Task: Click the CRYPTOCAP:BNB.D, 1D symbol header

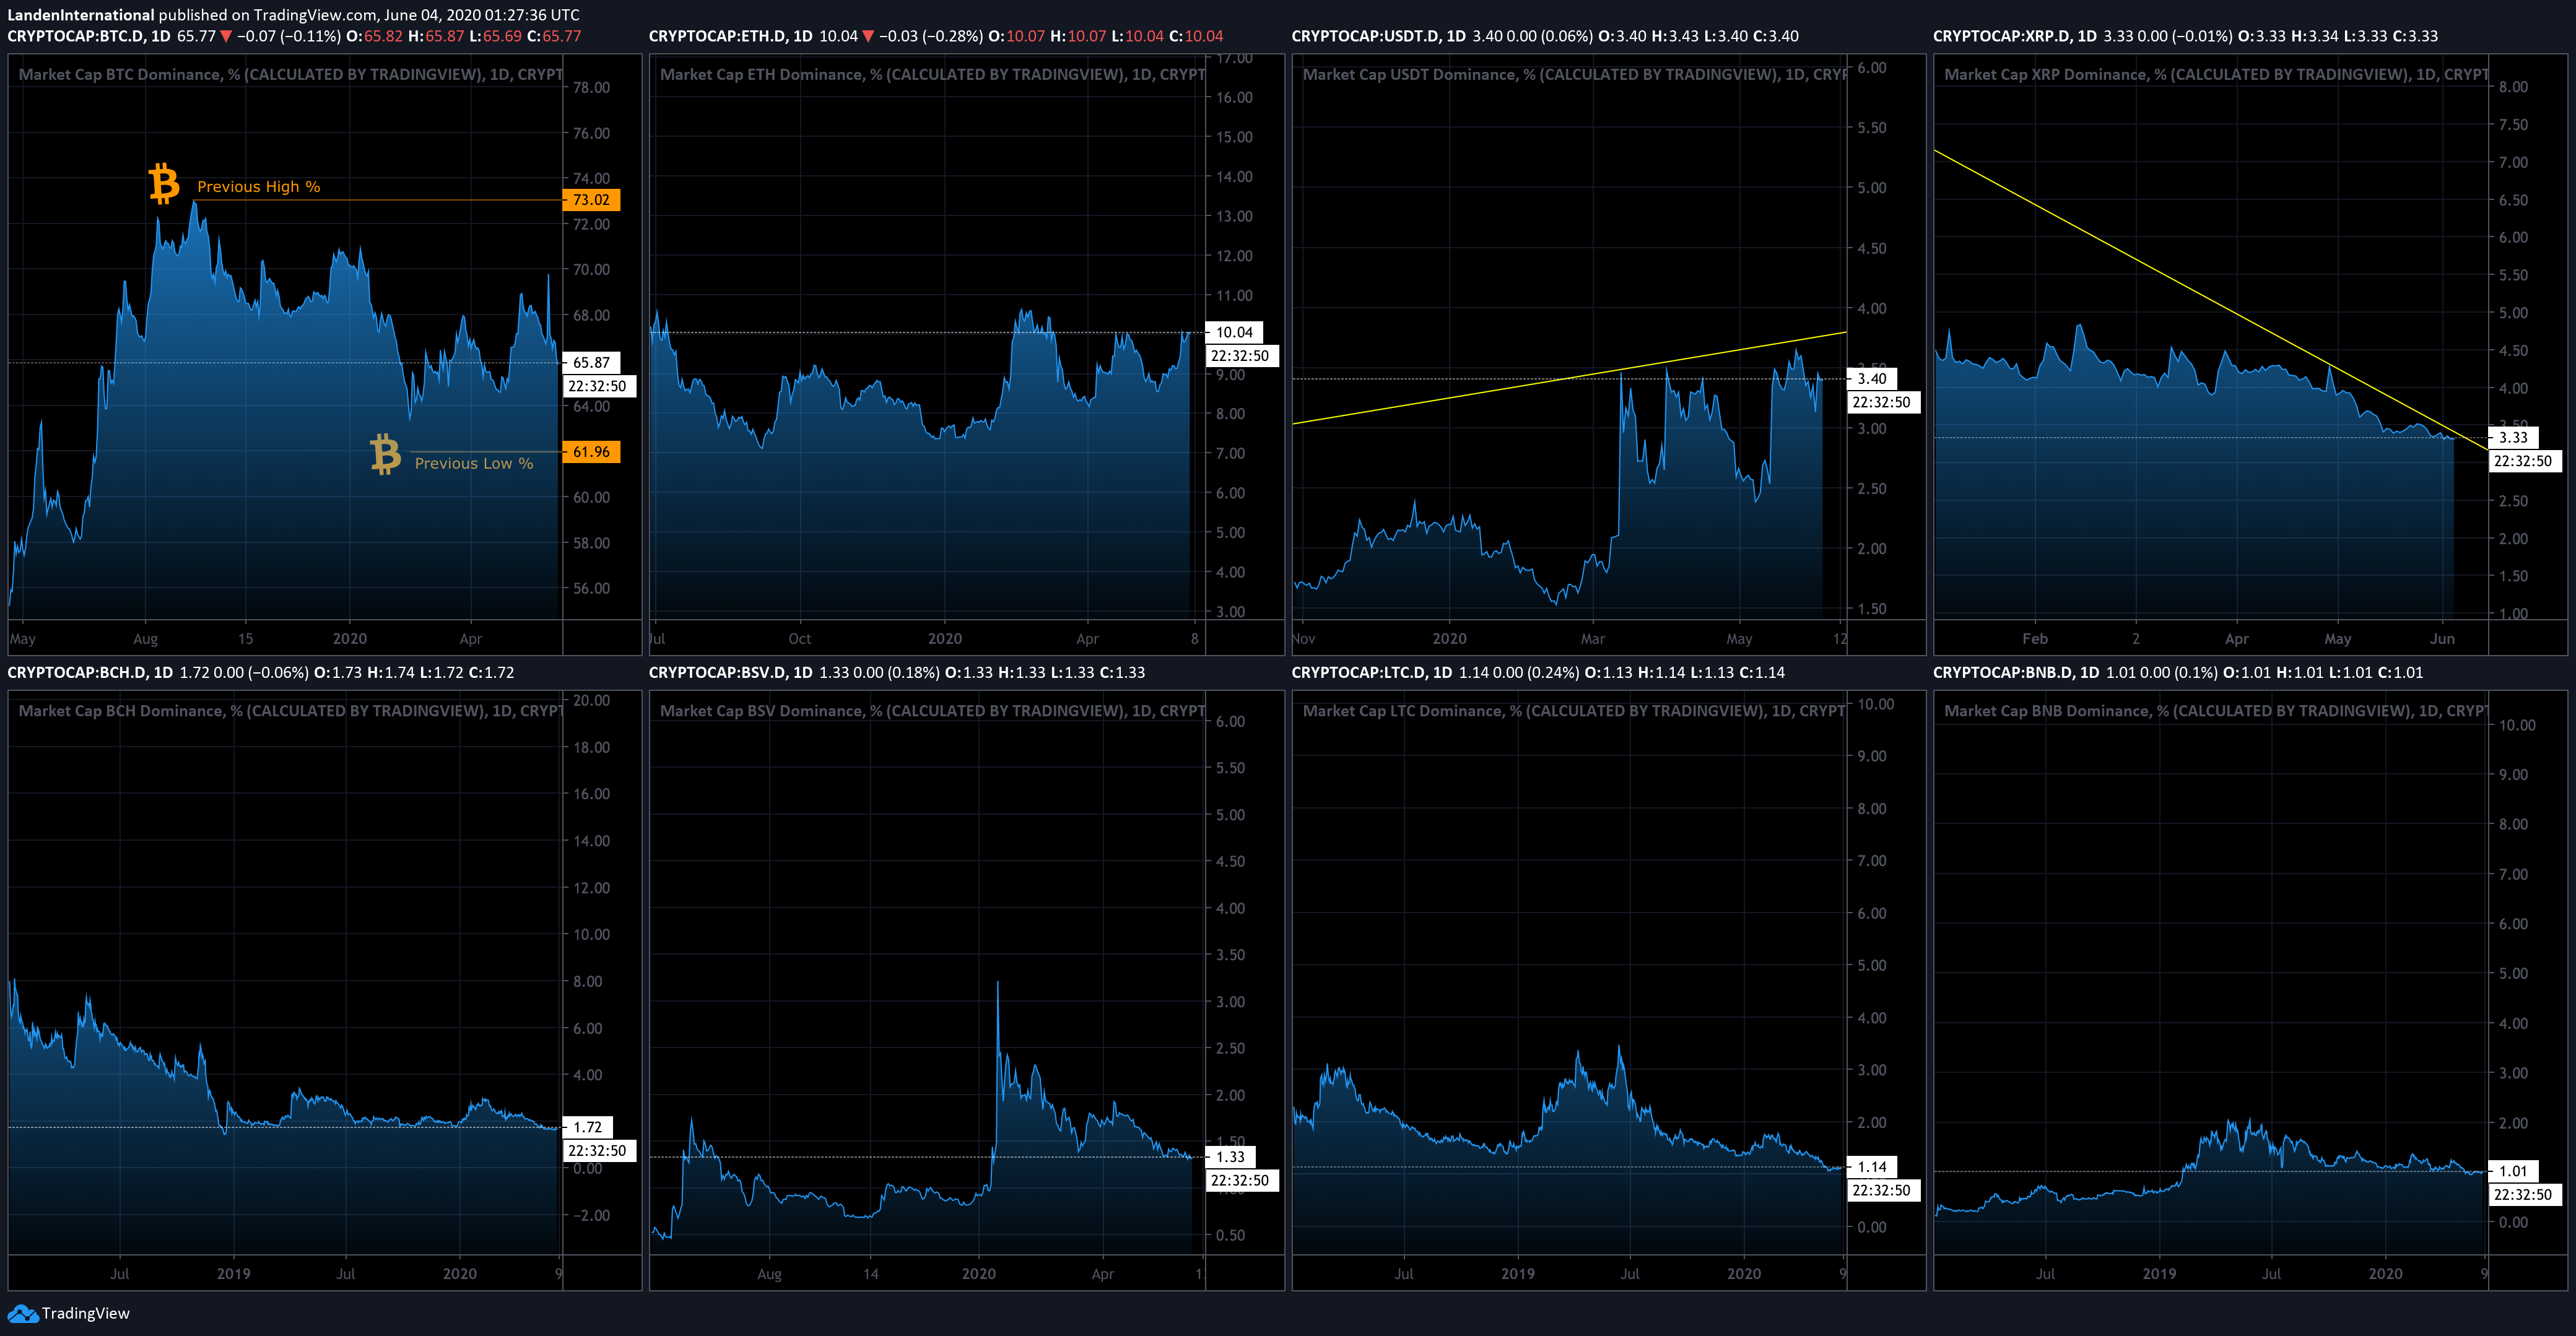Action: 2016,673
